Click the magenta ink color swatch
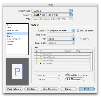The width and height of the screenshot is (101, 97). coord(41,57)
